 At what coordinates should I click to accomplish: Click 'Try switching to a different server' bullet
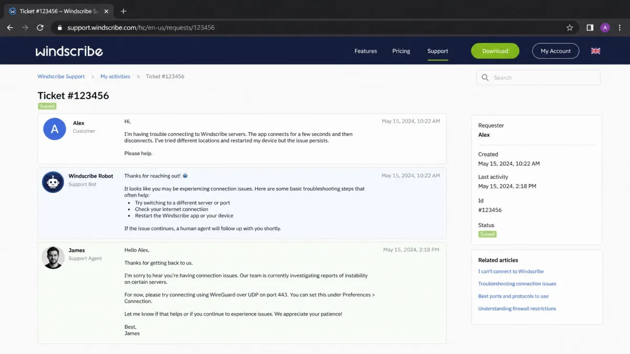(x=182, y=203)
